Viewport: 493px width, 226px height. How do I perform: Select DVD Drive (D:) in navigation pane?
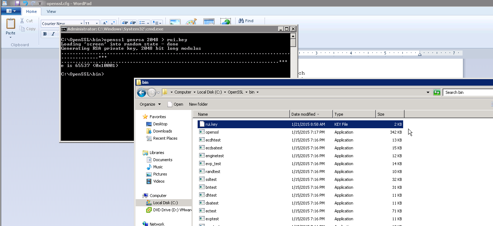169,210
